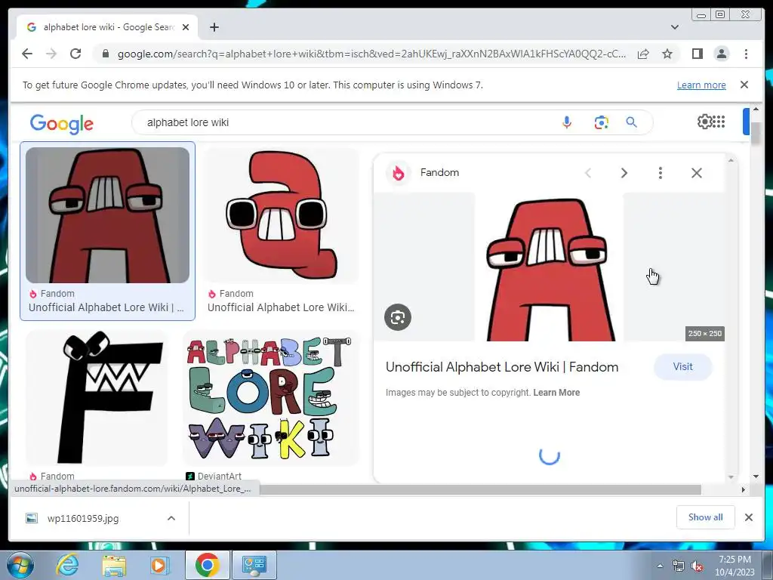Open the large red A preview image

(549, 267)
